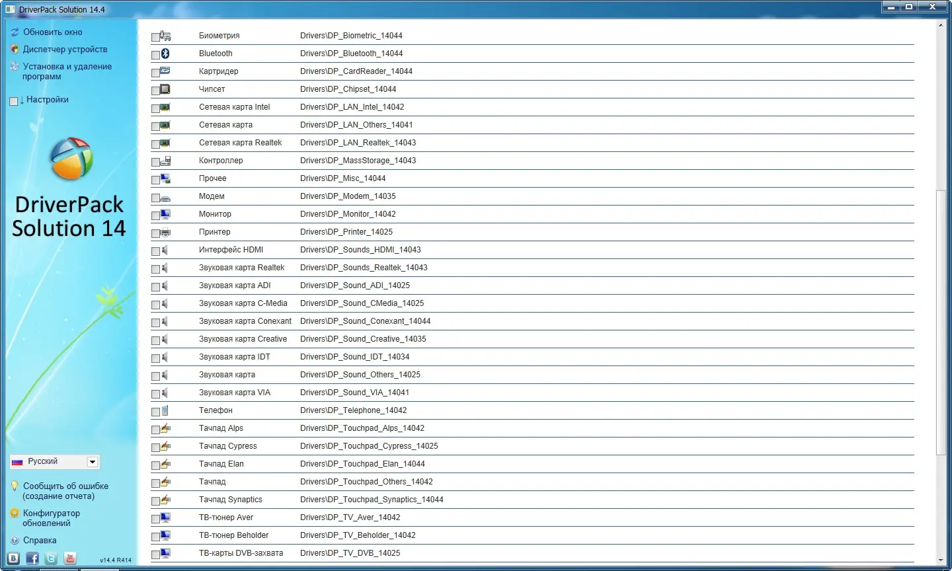Click Drivers\DP_Monitor_14042 path text
The width and height of the screenshot is (952, 571).
coord(348,214)
